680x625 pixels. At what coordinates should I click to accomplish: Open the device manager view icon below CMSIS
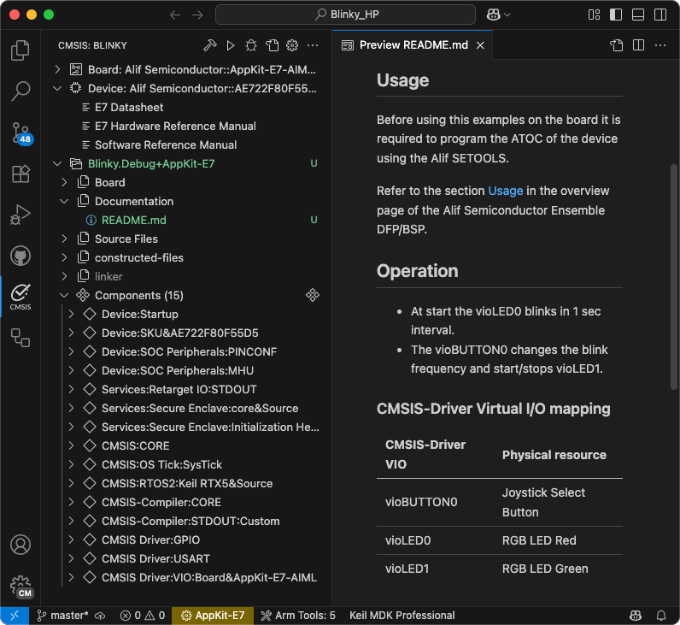(x=21, y=337)
